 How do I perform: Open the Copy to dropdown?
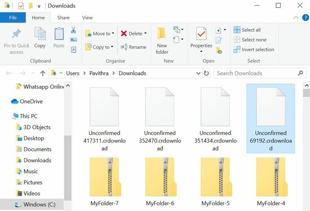click(99, 47)
